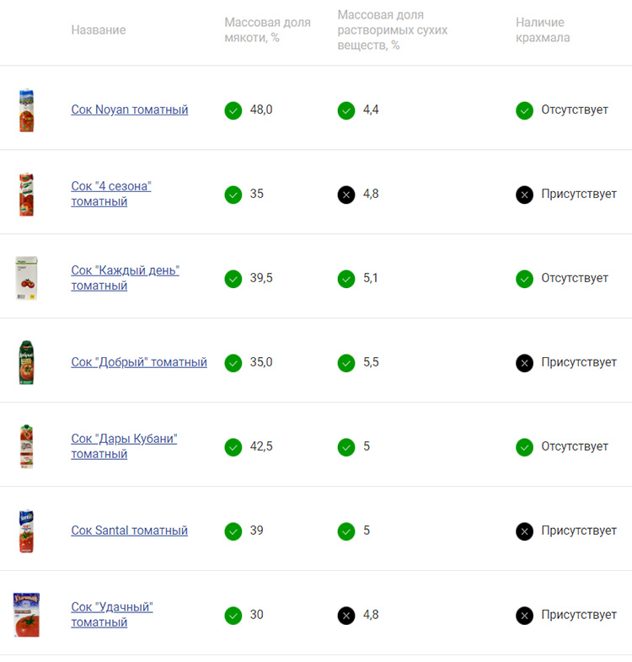Screen dimensions: 632x662
Task: Click the green "Добрый" juice carton image
Action: (27, 363)
